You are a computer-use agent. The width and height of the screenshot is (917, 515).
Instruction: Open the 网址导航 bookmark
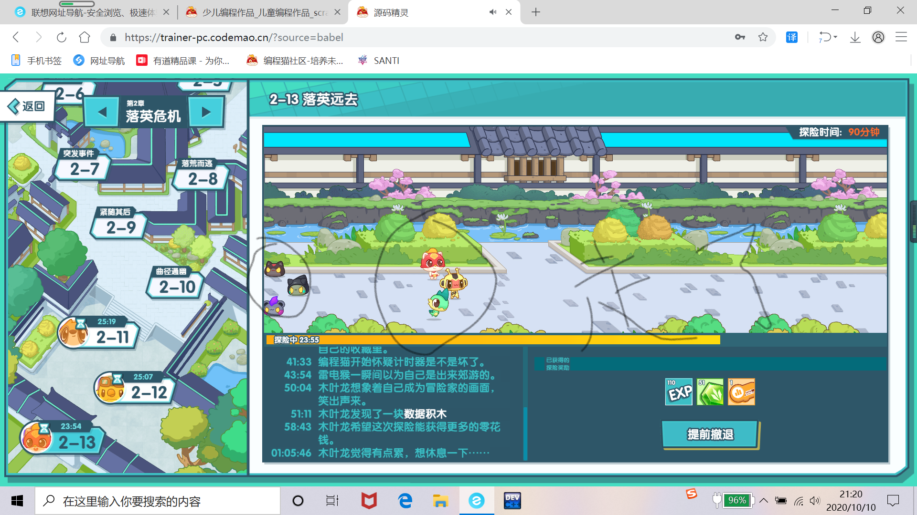[x=99, y=61]
